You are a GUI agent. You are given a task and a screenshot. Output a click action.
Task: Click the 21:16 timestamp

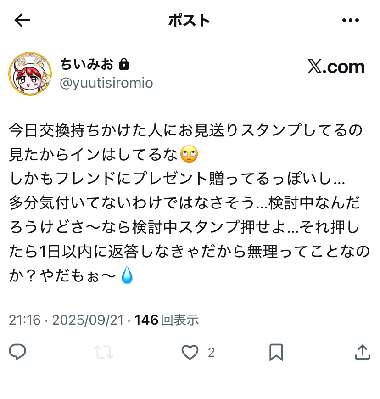[25, 320]
